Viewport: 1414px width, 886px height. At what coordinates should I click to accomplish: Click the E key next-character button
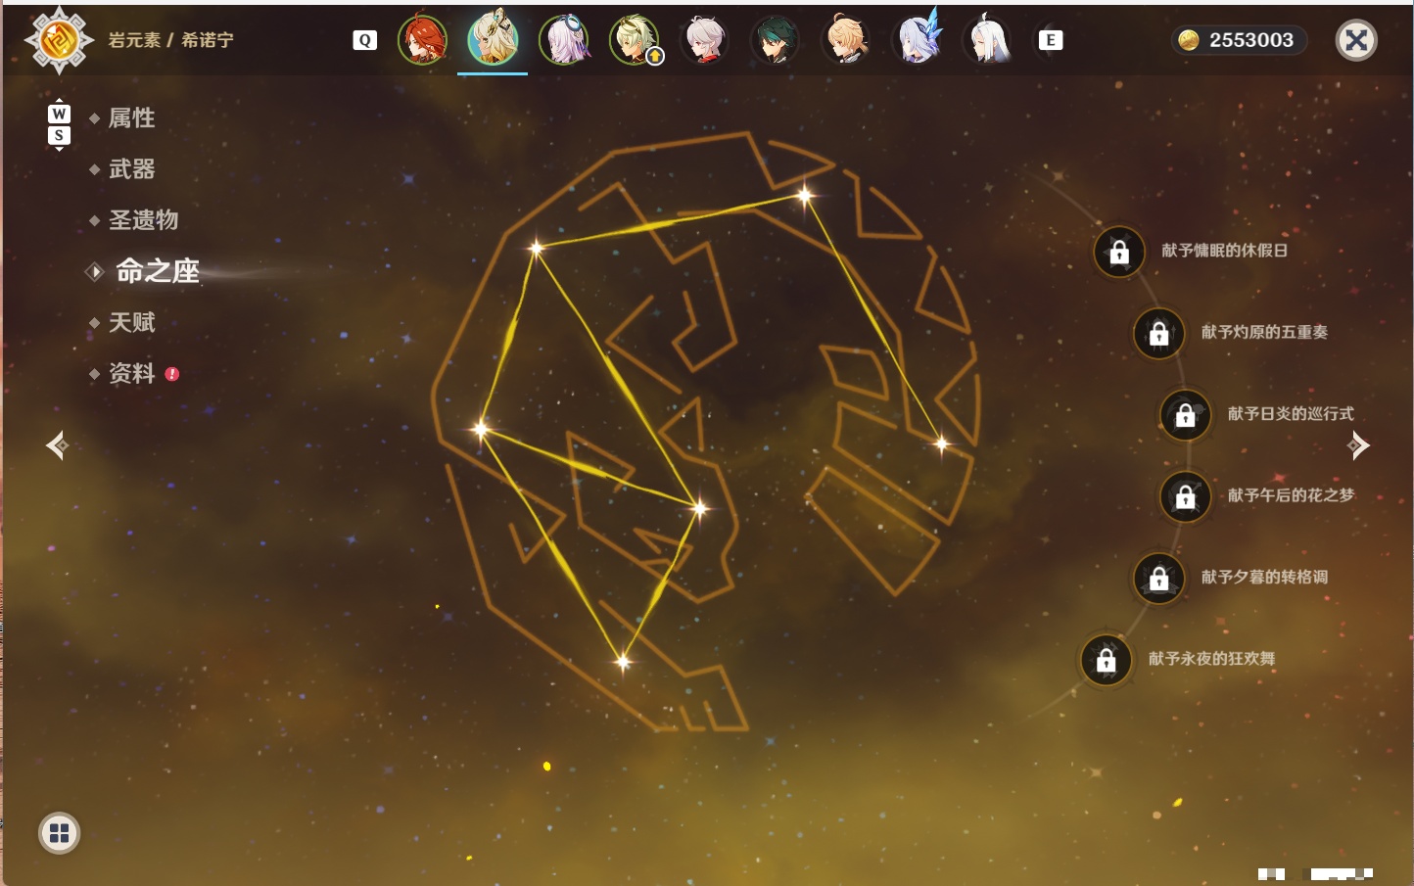1051,40
